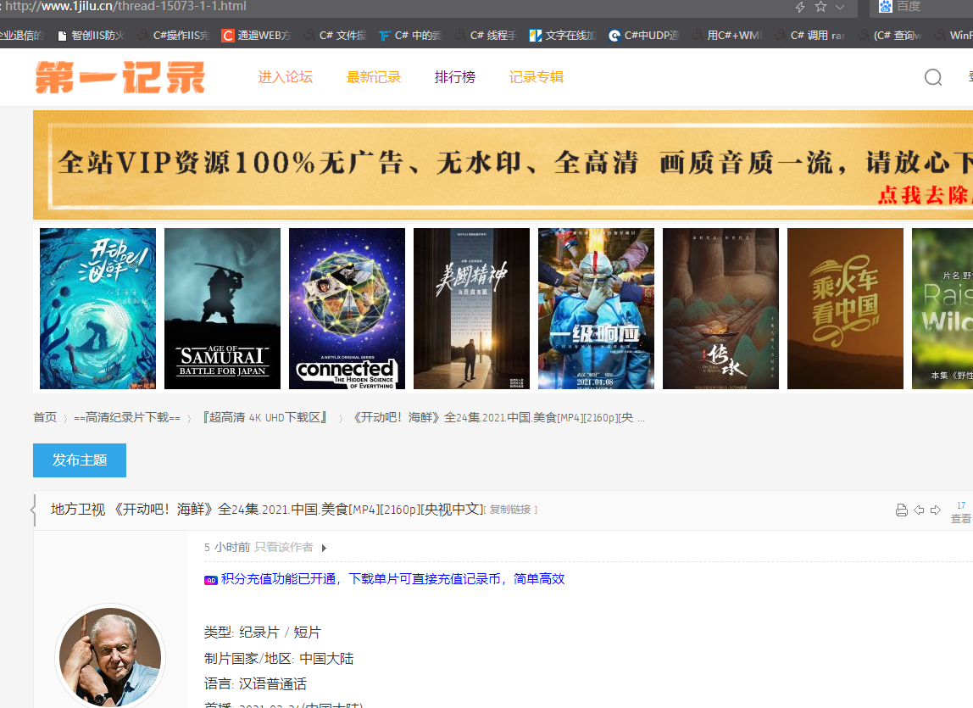Click the print icon on the thread header
Viewport: 973px width, 708px height.
coord(901,510)
